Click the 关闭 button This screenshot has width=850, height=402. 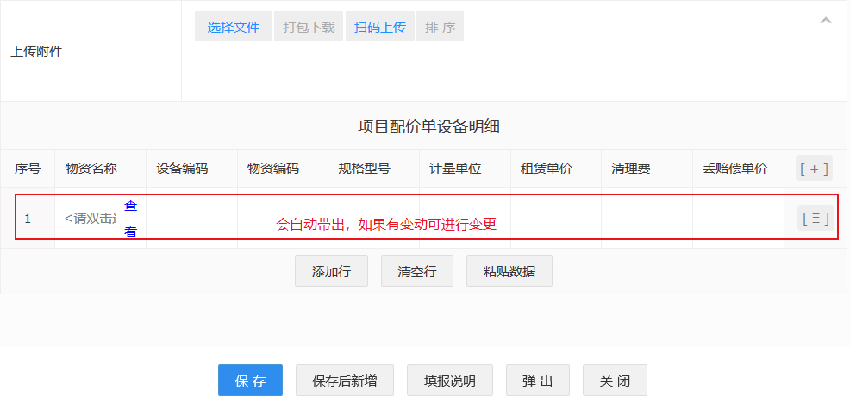(615, 380)
